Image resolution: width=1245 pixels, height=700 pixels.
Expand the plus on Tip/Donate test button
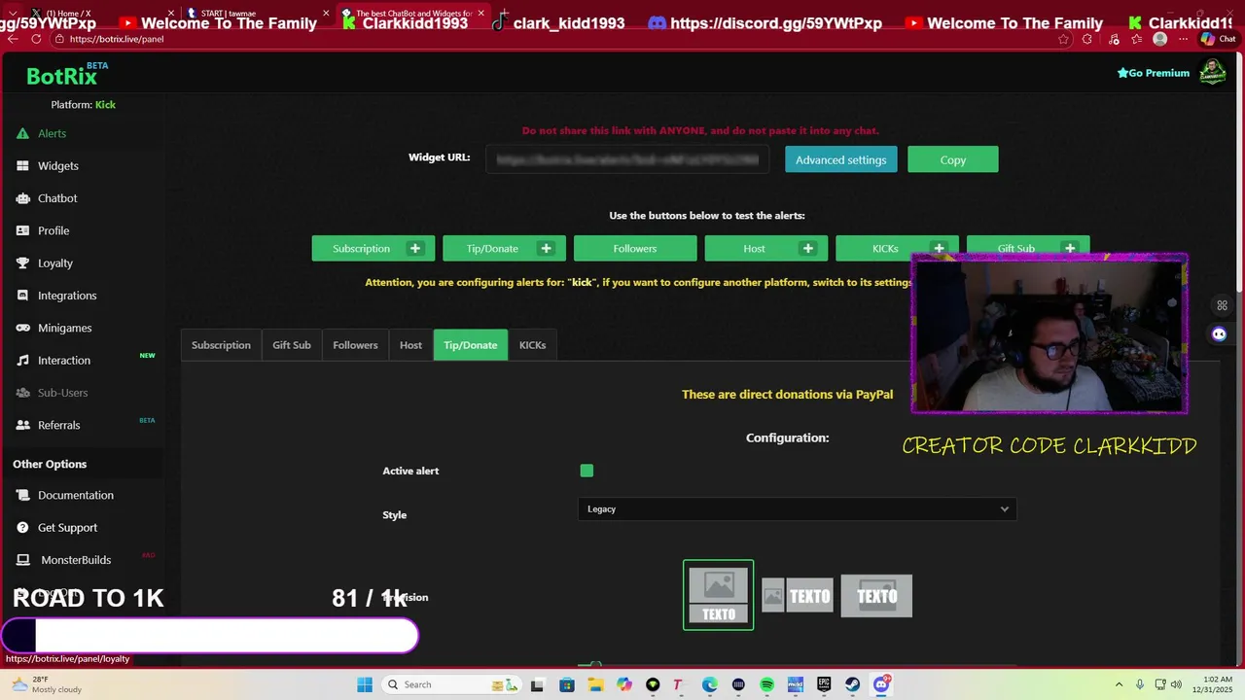[x=546, y=248]
